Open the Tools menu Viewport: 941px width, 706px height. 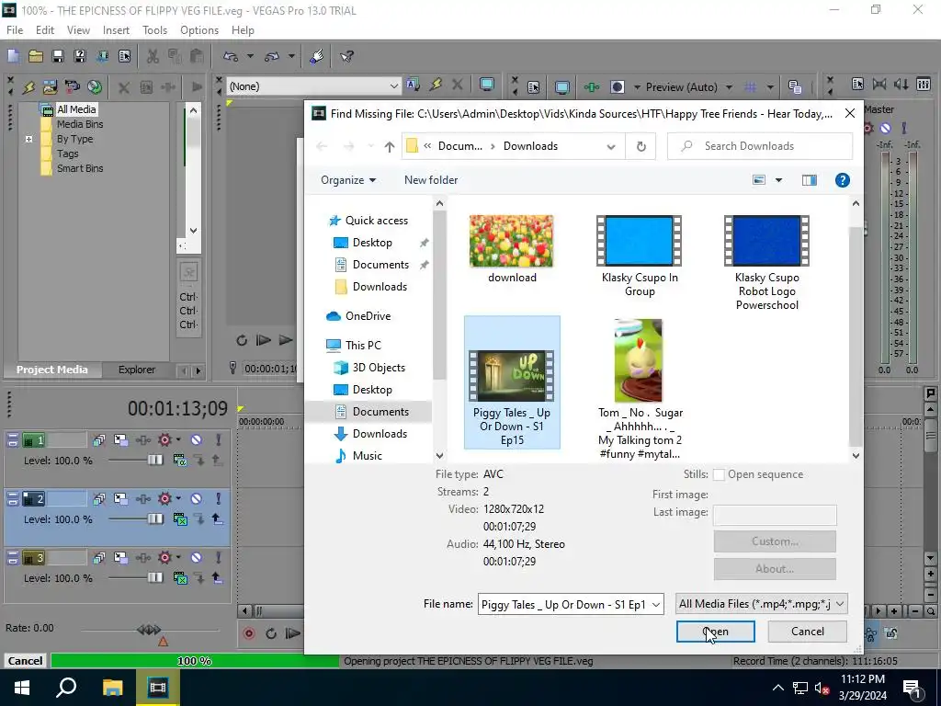pyautogui.click(x=154, y=30)
